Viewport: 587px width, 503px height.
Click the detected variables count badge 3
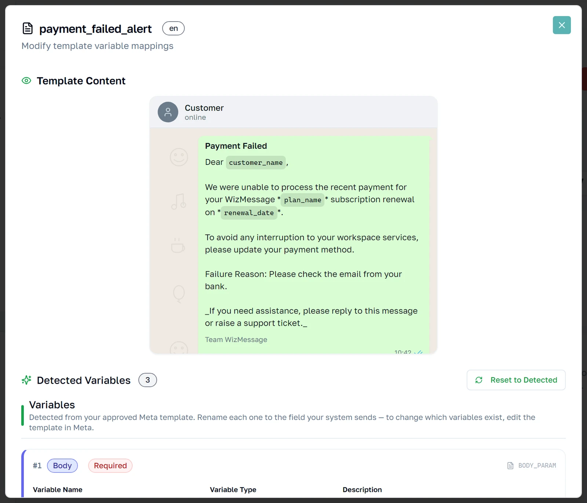(x=147, y=380)
